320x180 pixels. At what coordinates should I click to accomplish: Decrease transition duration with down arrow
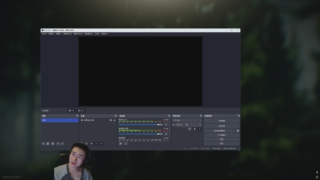click(x=200, y=126)
